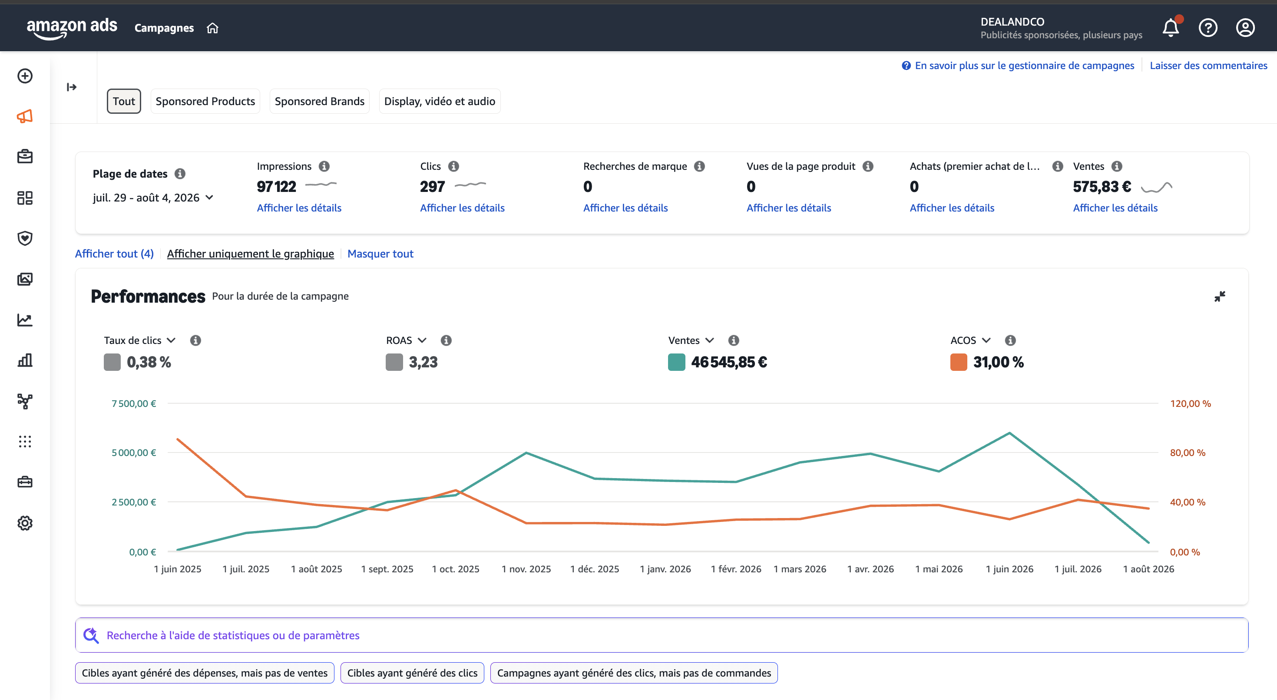This screenshot has height=700, width=1277.
Task: Expand the side panel with the arrow icon
Action: pyautogui.click(x=72, y=87)
